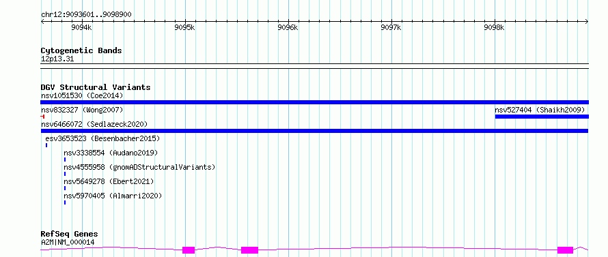Click the small esv3653523 variant marker
This screenshot has height=257, width=608.
46,145
